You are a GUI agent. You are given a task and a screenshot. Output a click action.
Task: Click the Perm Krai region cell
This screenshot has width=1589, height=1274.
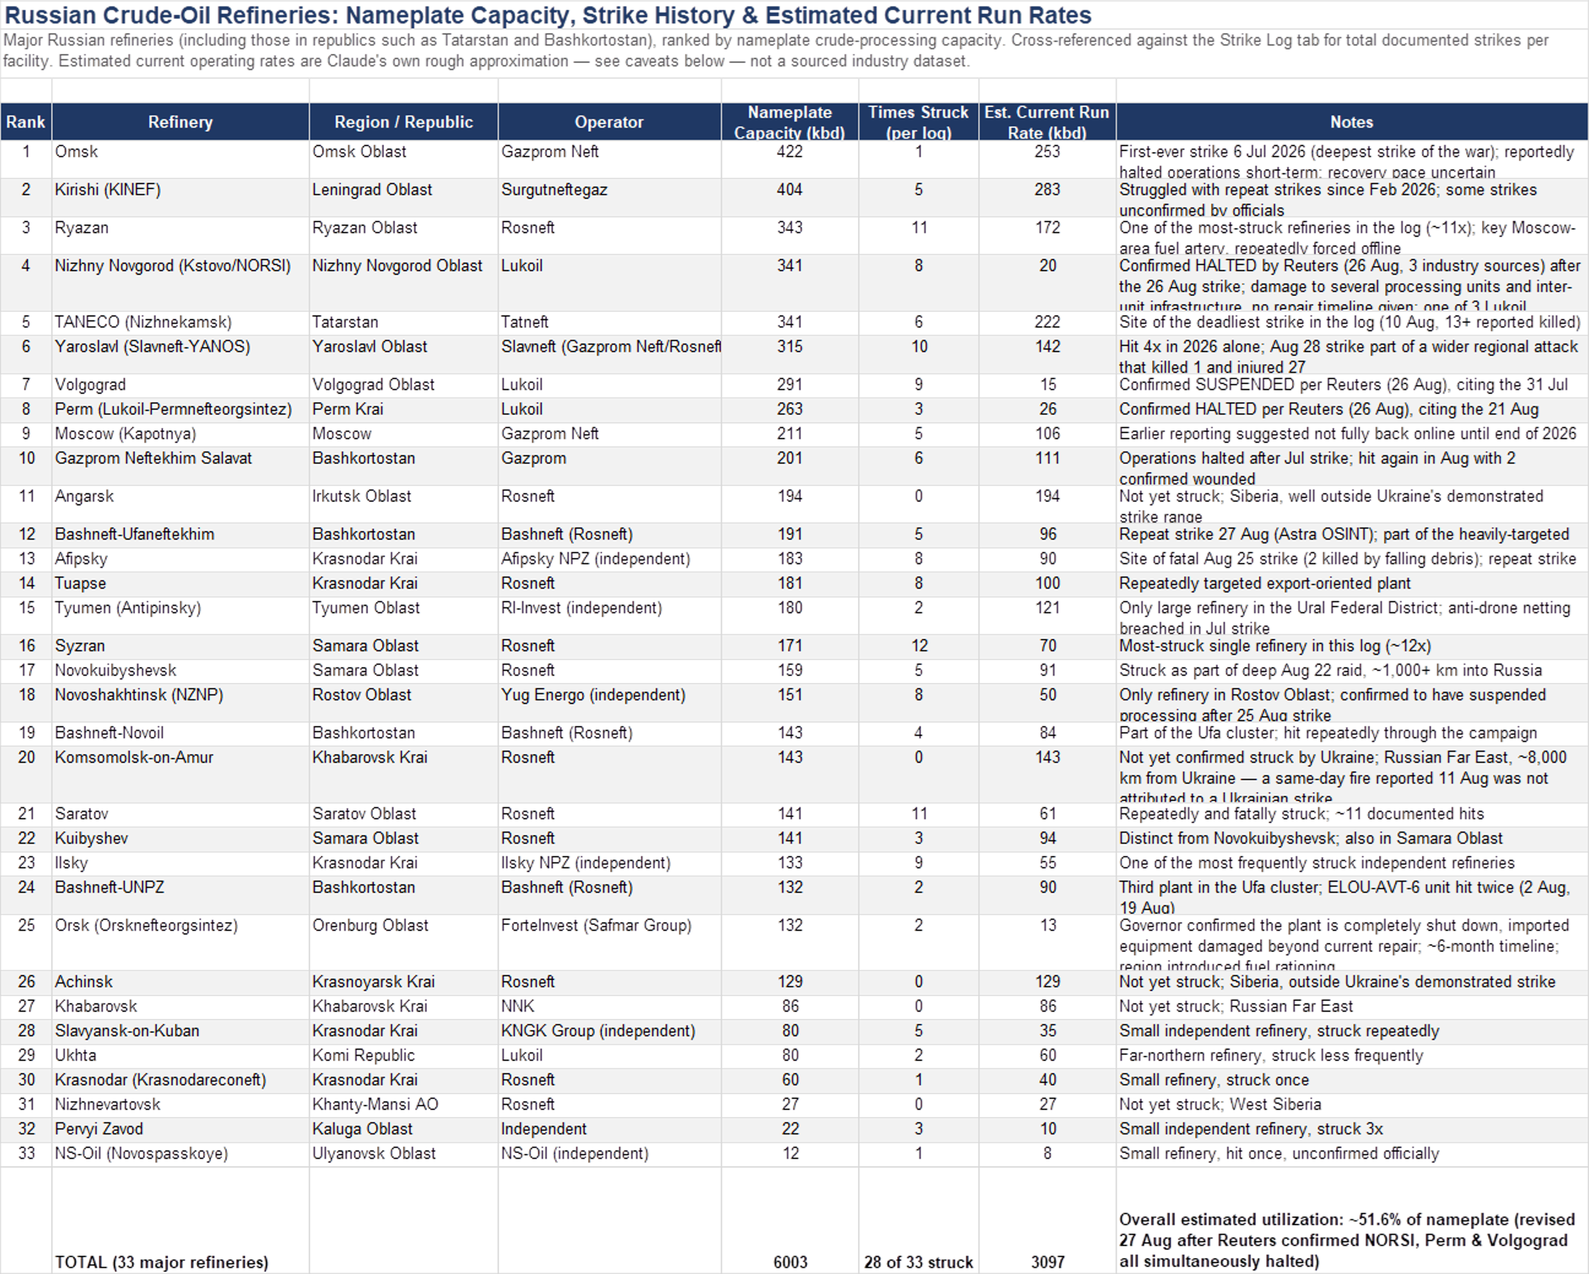(x=404, y=410)
